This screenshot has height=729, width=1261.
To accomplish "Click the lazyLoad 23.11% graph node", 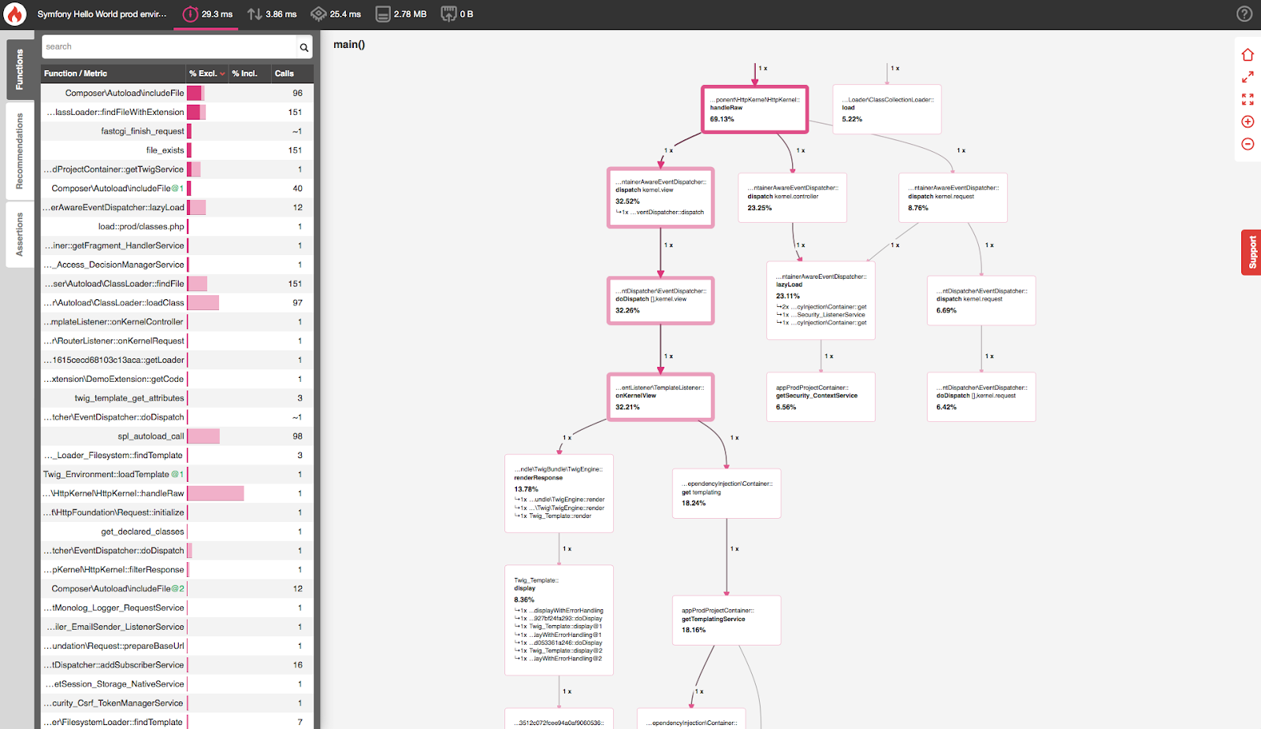I will (820, 301).
